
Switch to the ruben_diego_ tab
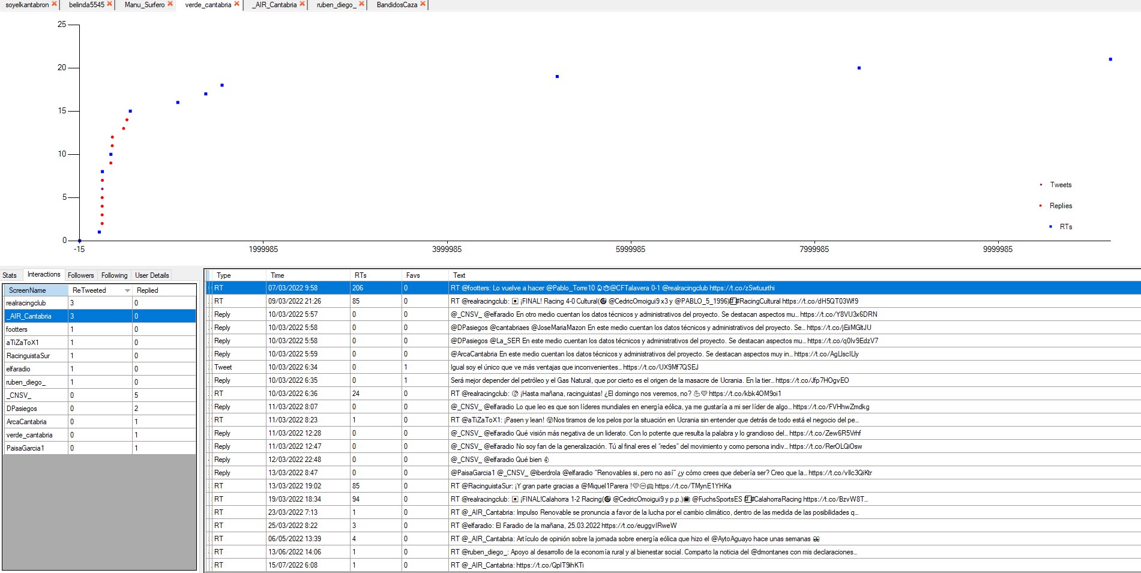336,4
